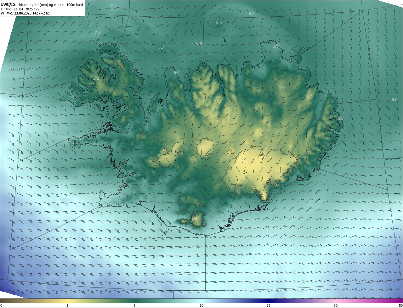Click the 2.4 value near the south coast
The height and width of the screenshot is (308, 403).
tap(194, 218)
